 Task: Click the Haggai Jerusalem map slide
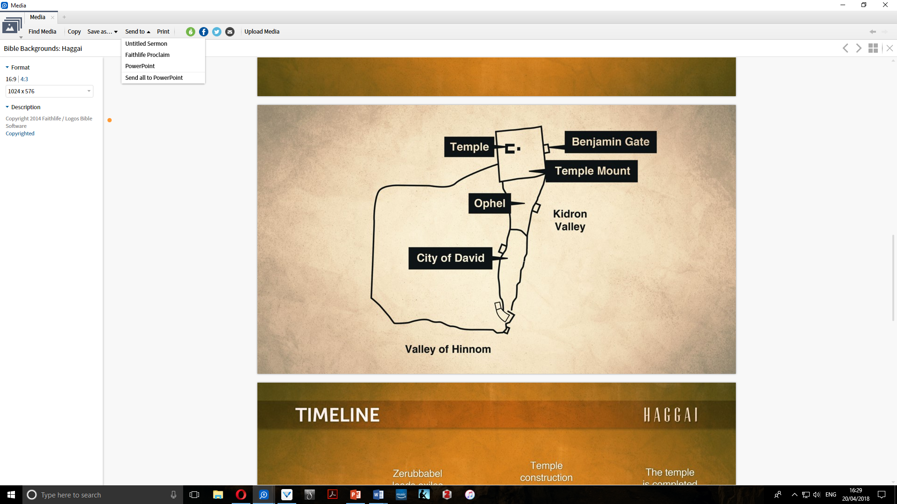tap(496, 239)
